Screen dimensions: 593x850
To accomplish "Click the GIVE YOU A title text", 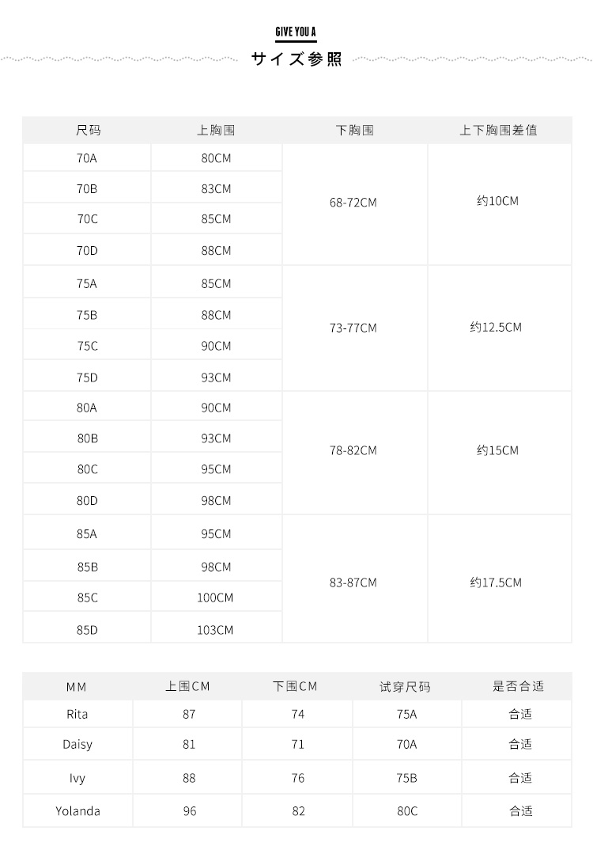I will click(x=296, y=32).
